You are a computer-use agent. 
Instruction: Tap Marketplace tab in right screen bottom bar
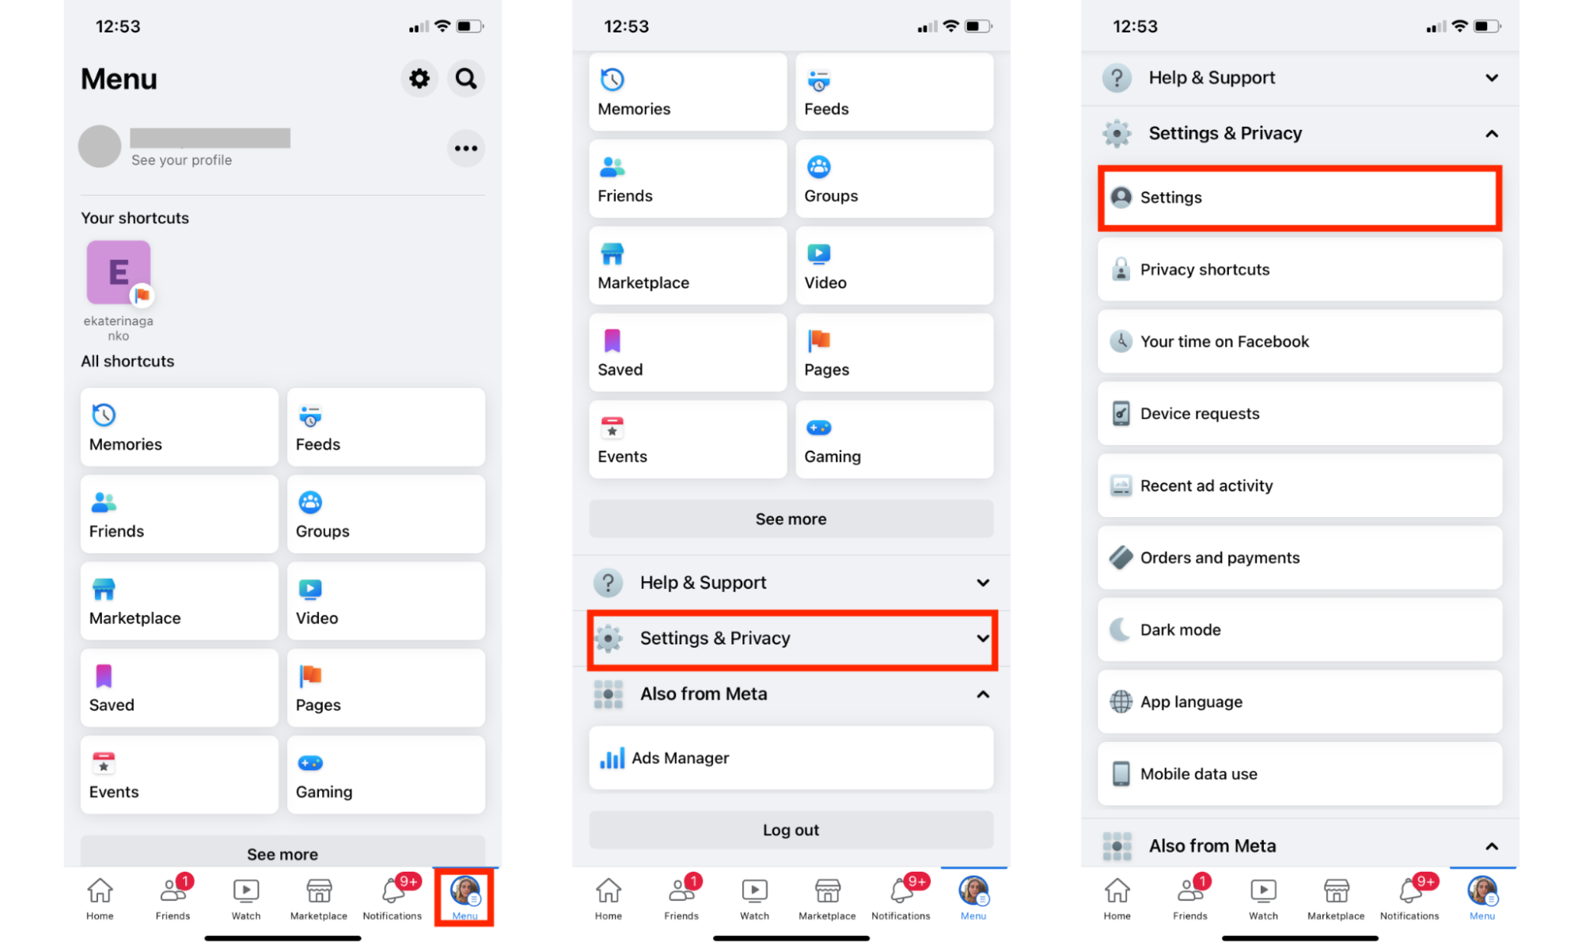pyautogui.click(x=1336, y=899)
